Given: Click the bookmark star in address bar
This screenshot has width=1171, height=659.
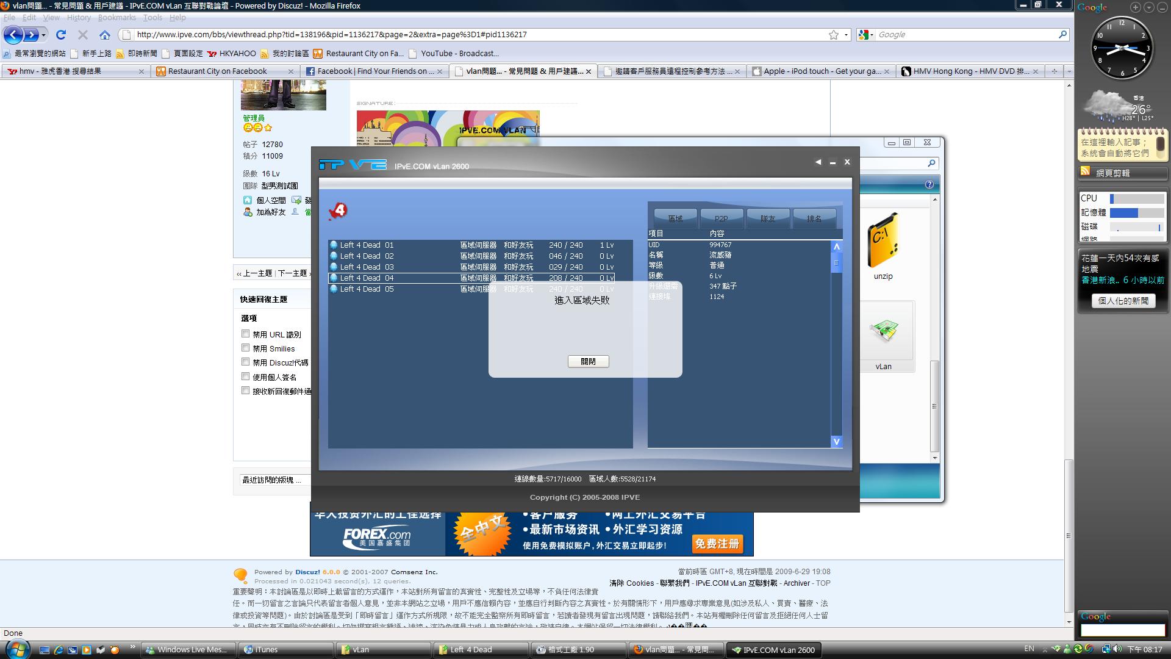Looking at the screenshot, I should (833, 35).
